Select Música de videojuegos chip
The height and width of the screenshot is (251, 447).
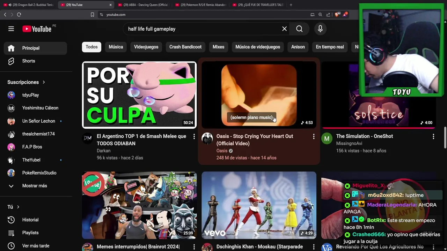[x=258, y=47]
